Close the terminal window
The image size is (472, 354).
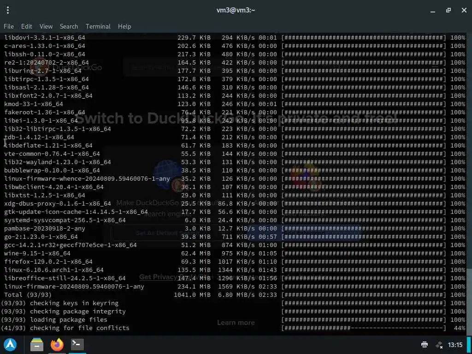click(464, 10)
